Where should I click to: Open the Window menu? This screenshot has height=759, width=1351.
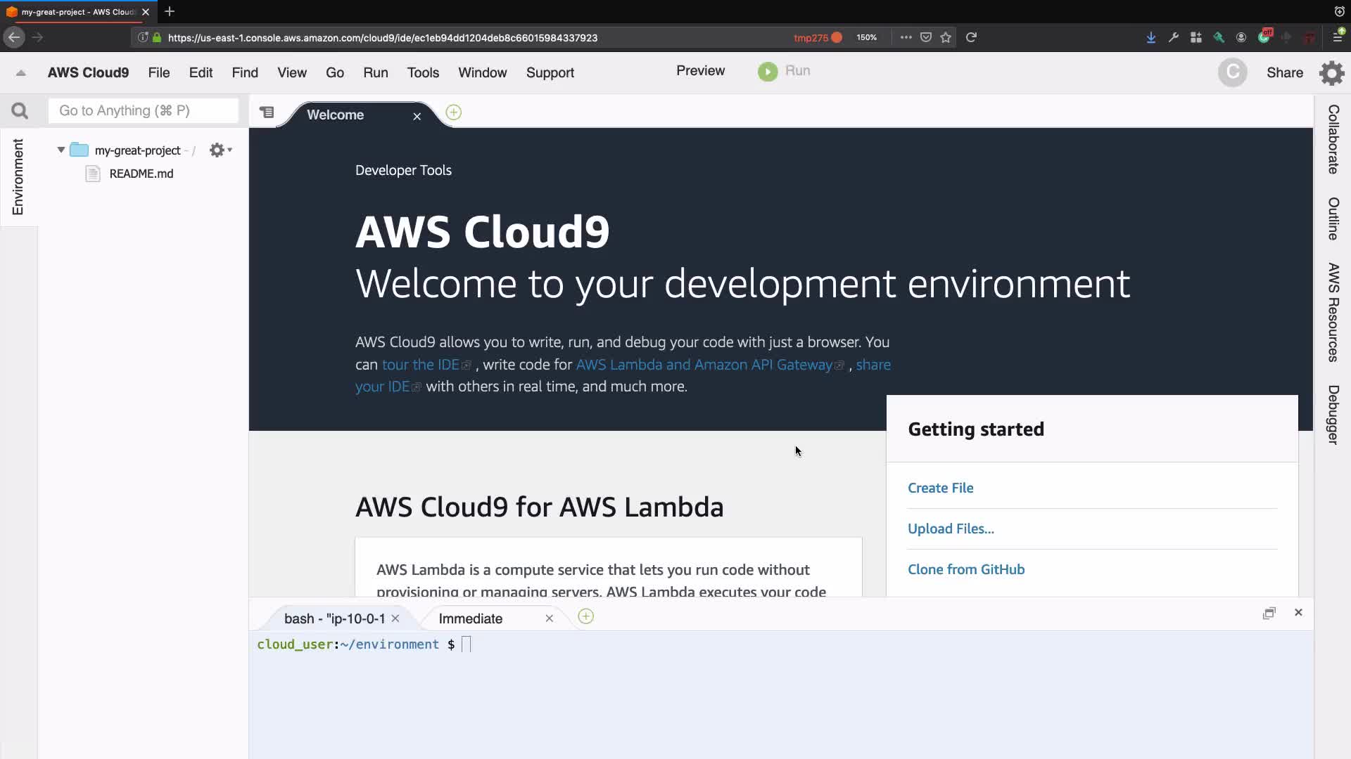[x=482, y=72]
